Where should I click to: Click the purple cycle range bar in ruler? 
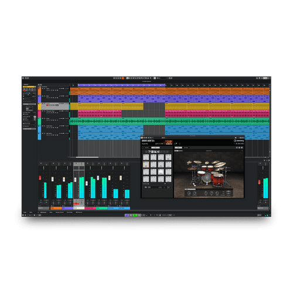pos(121,85)
